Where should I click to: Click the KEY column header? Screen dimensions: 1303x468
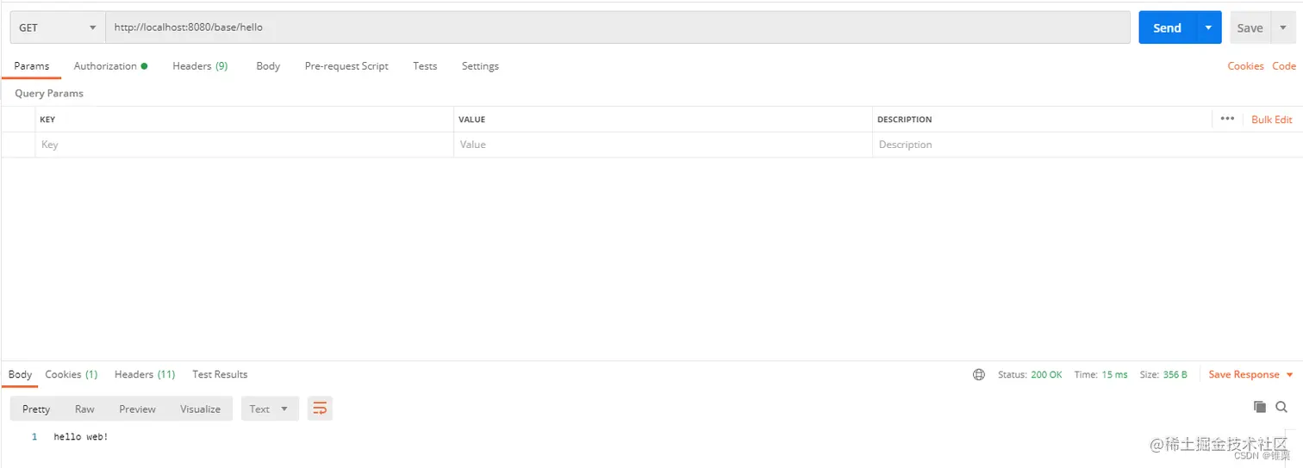pos(47,120)
